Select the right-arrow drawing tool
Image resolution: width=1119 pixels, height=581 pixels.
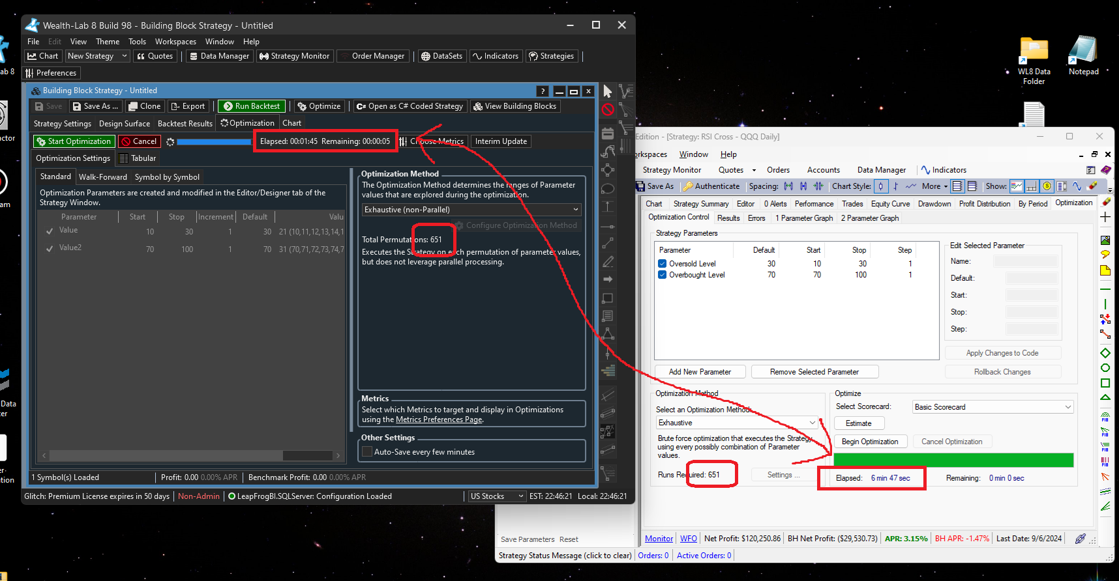click(608, 279)
